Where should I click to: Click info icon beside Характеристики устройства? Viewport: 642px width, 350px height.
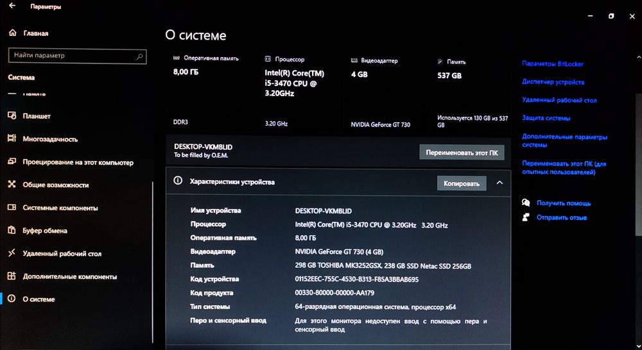click(x=178, y=181)
